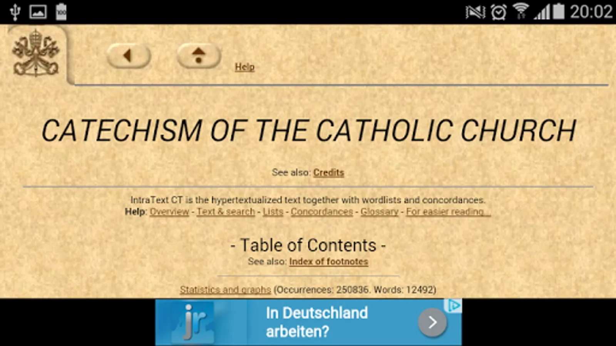
Task: Tap the Wi-Fi status icon
Action: 521,12
